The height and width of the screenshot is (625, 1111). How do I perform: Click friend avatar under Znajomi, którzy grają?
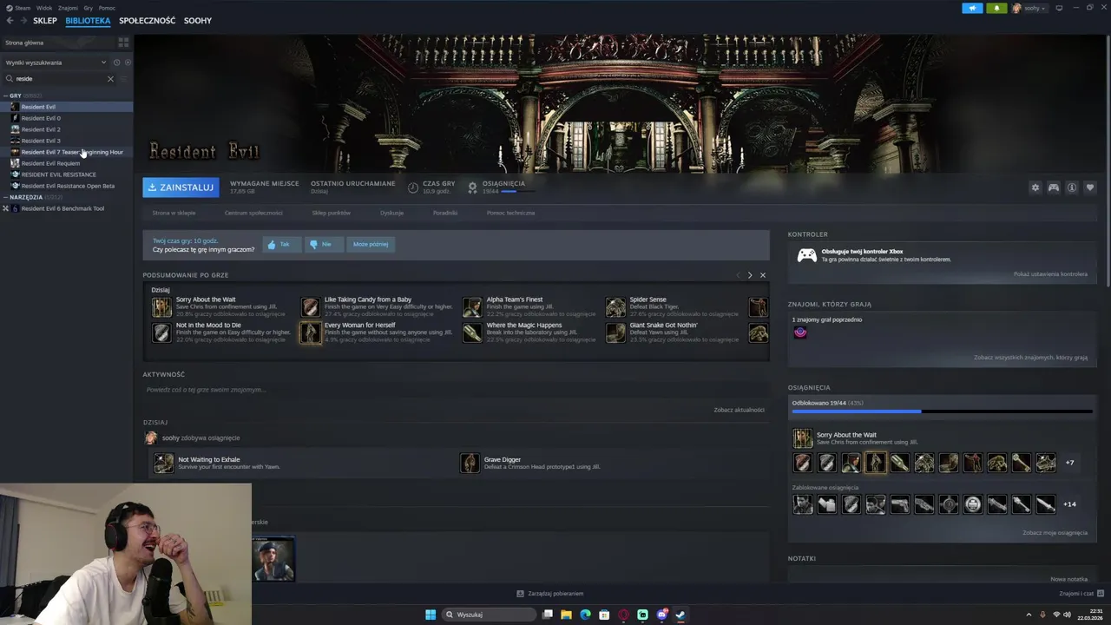click(800, 332)
